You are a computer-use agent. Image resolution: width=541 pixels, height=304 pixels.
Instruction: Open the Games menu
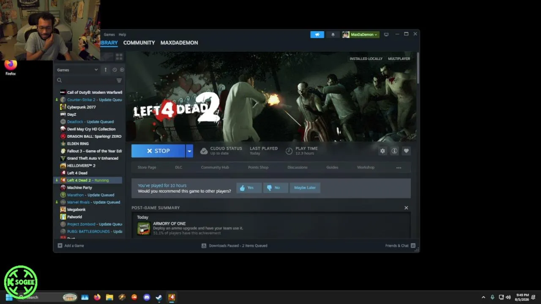[109, 35]
